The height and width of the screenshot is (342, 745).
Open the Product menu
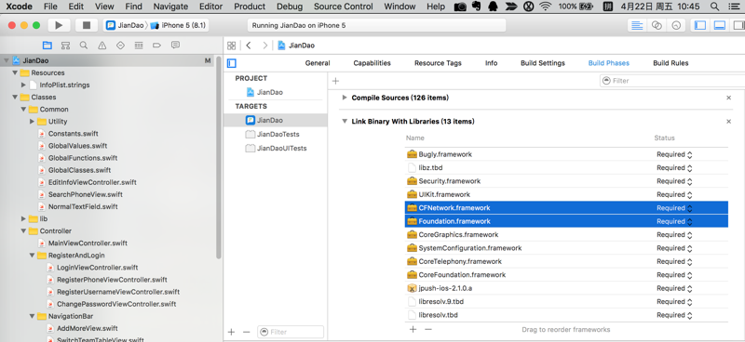click(250, 7)
